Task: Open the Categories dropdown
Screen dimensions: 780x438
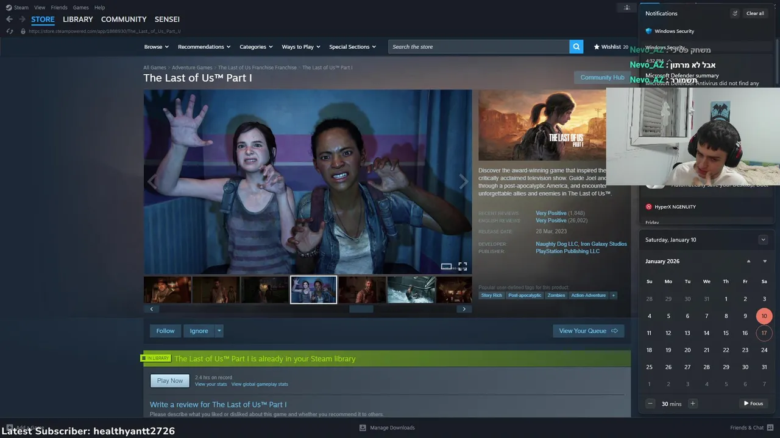Action: (x=256, y=47)
